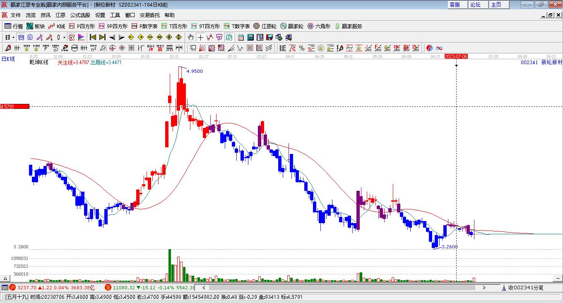Viewport: 563px width, 303px height.
Task: Click the blue infinity symbol icon
Action: point(439,48)
